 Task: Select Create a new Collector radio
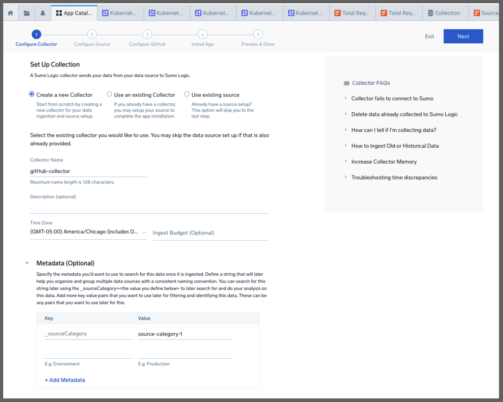pyautogui.click(x=32, y=94)
